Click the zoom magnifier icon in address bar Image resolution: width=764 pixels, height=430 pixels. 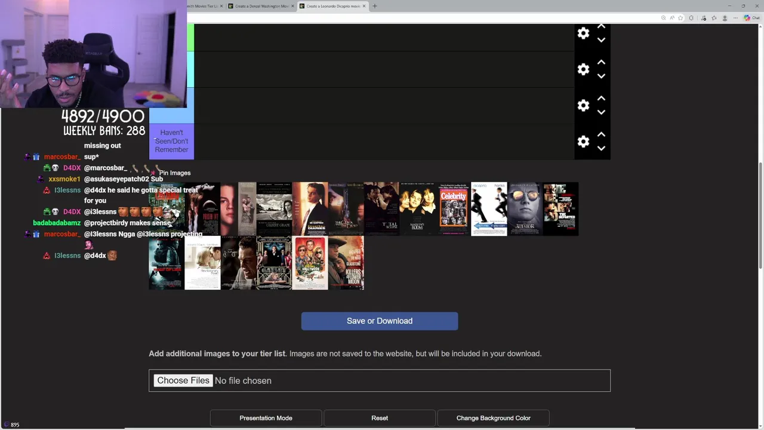pos(664,18)
